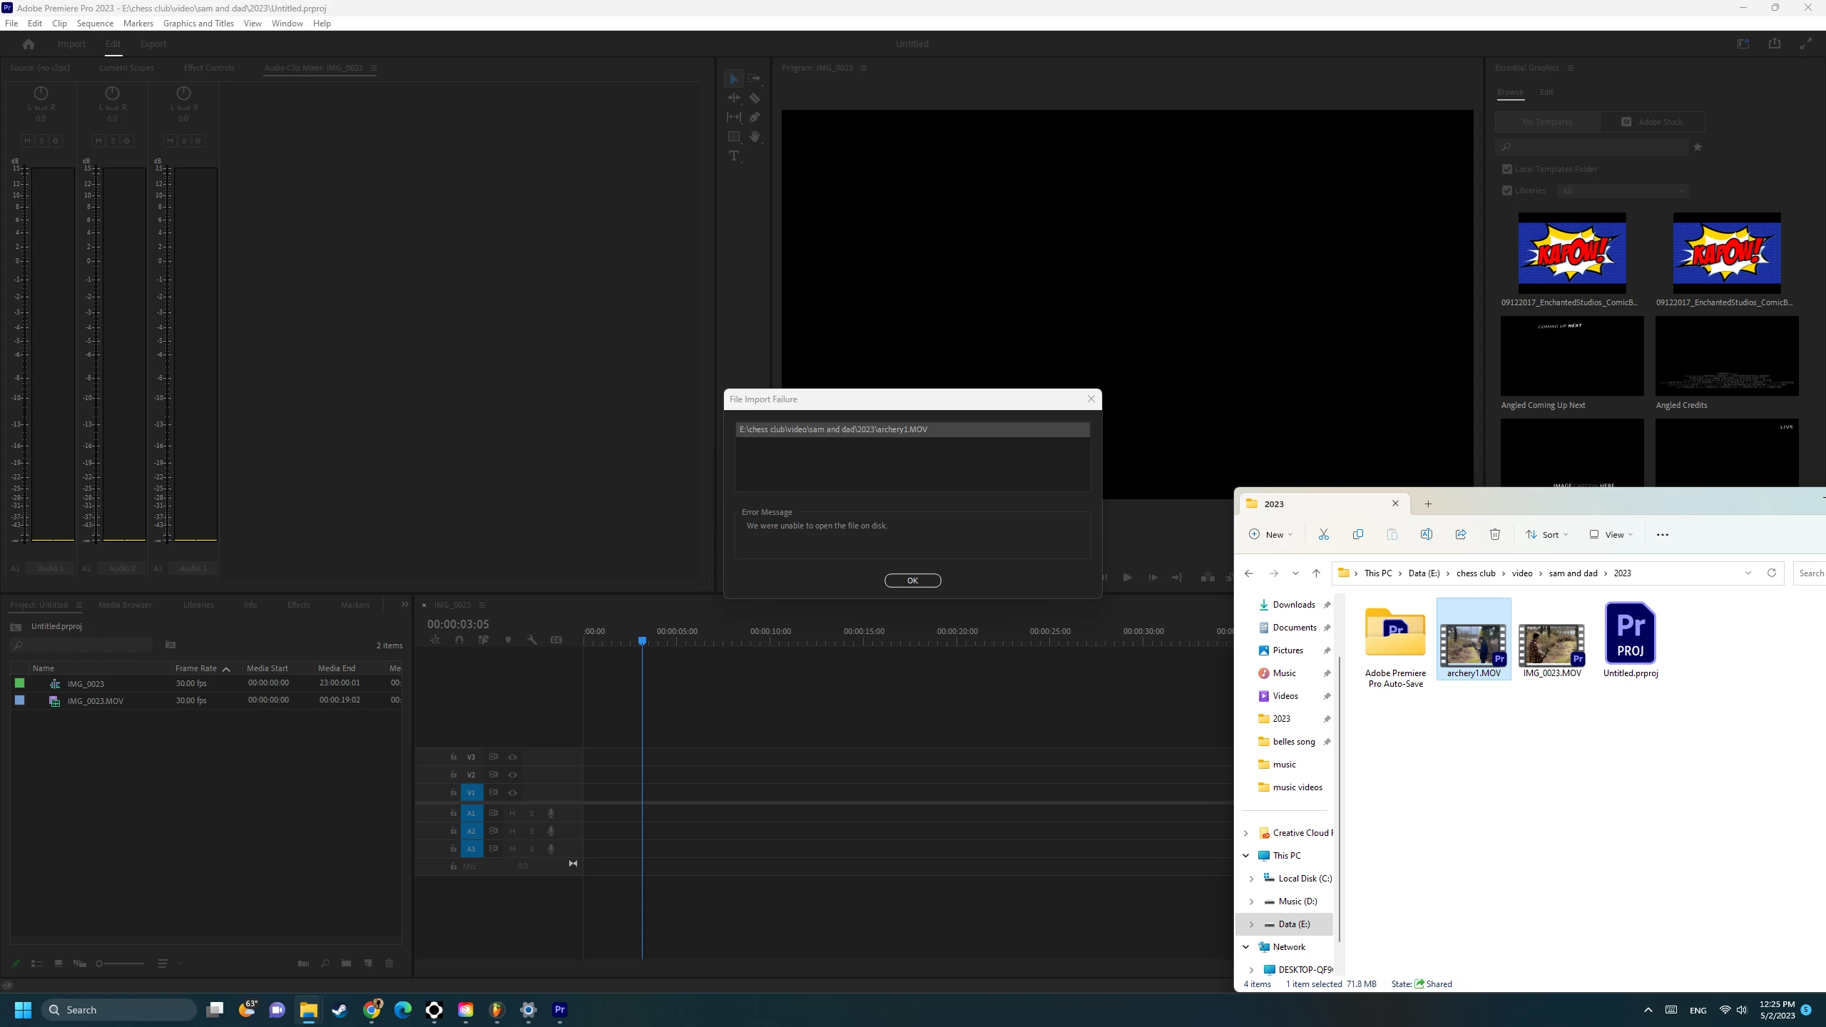Uncheck the Local Templates Folder checkbox
The width and height of the screenshot is (1826, 1027).
point(1506,170)
